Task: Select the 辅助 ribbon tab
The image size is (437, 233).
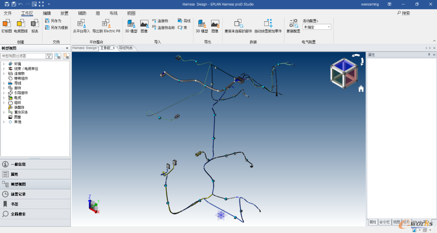Action: click(82, 13)
